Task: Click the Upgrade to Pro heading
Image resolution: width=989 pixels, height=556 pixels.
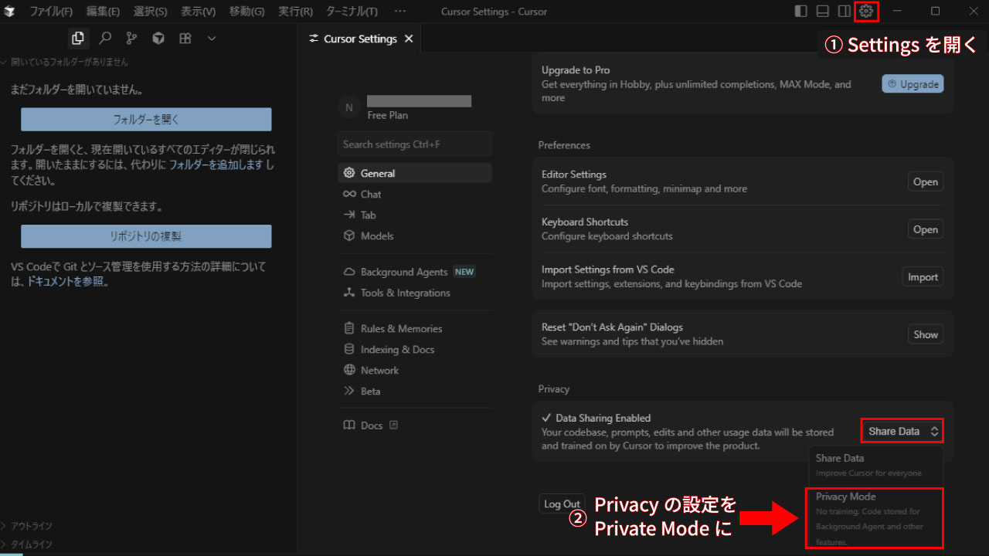Action: [x=576, y=69]
